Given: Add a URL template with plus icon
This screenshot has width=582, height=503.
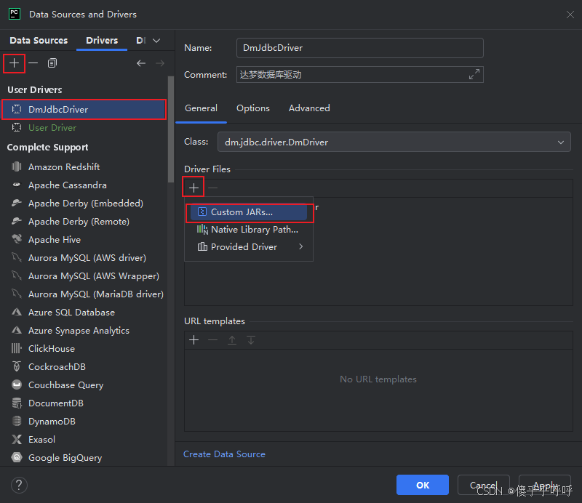Looking at the screenshot, I should [194, 339].
